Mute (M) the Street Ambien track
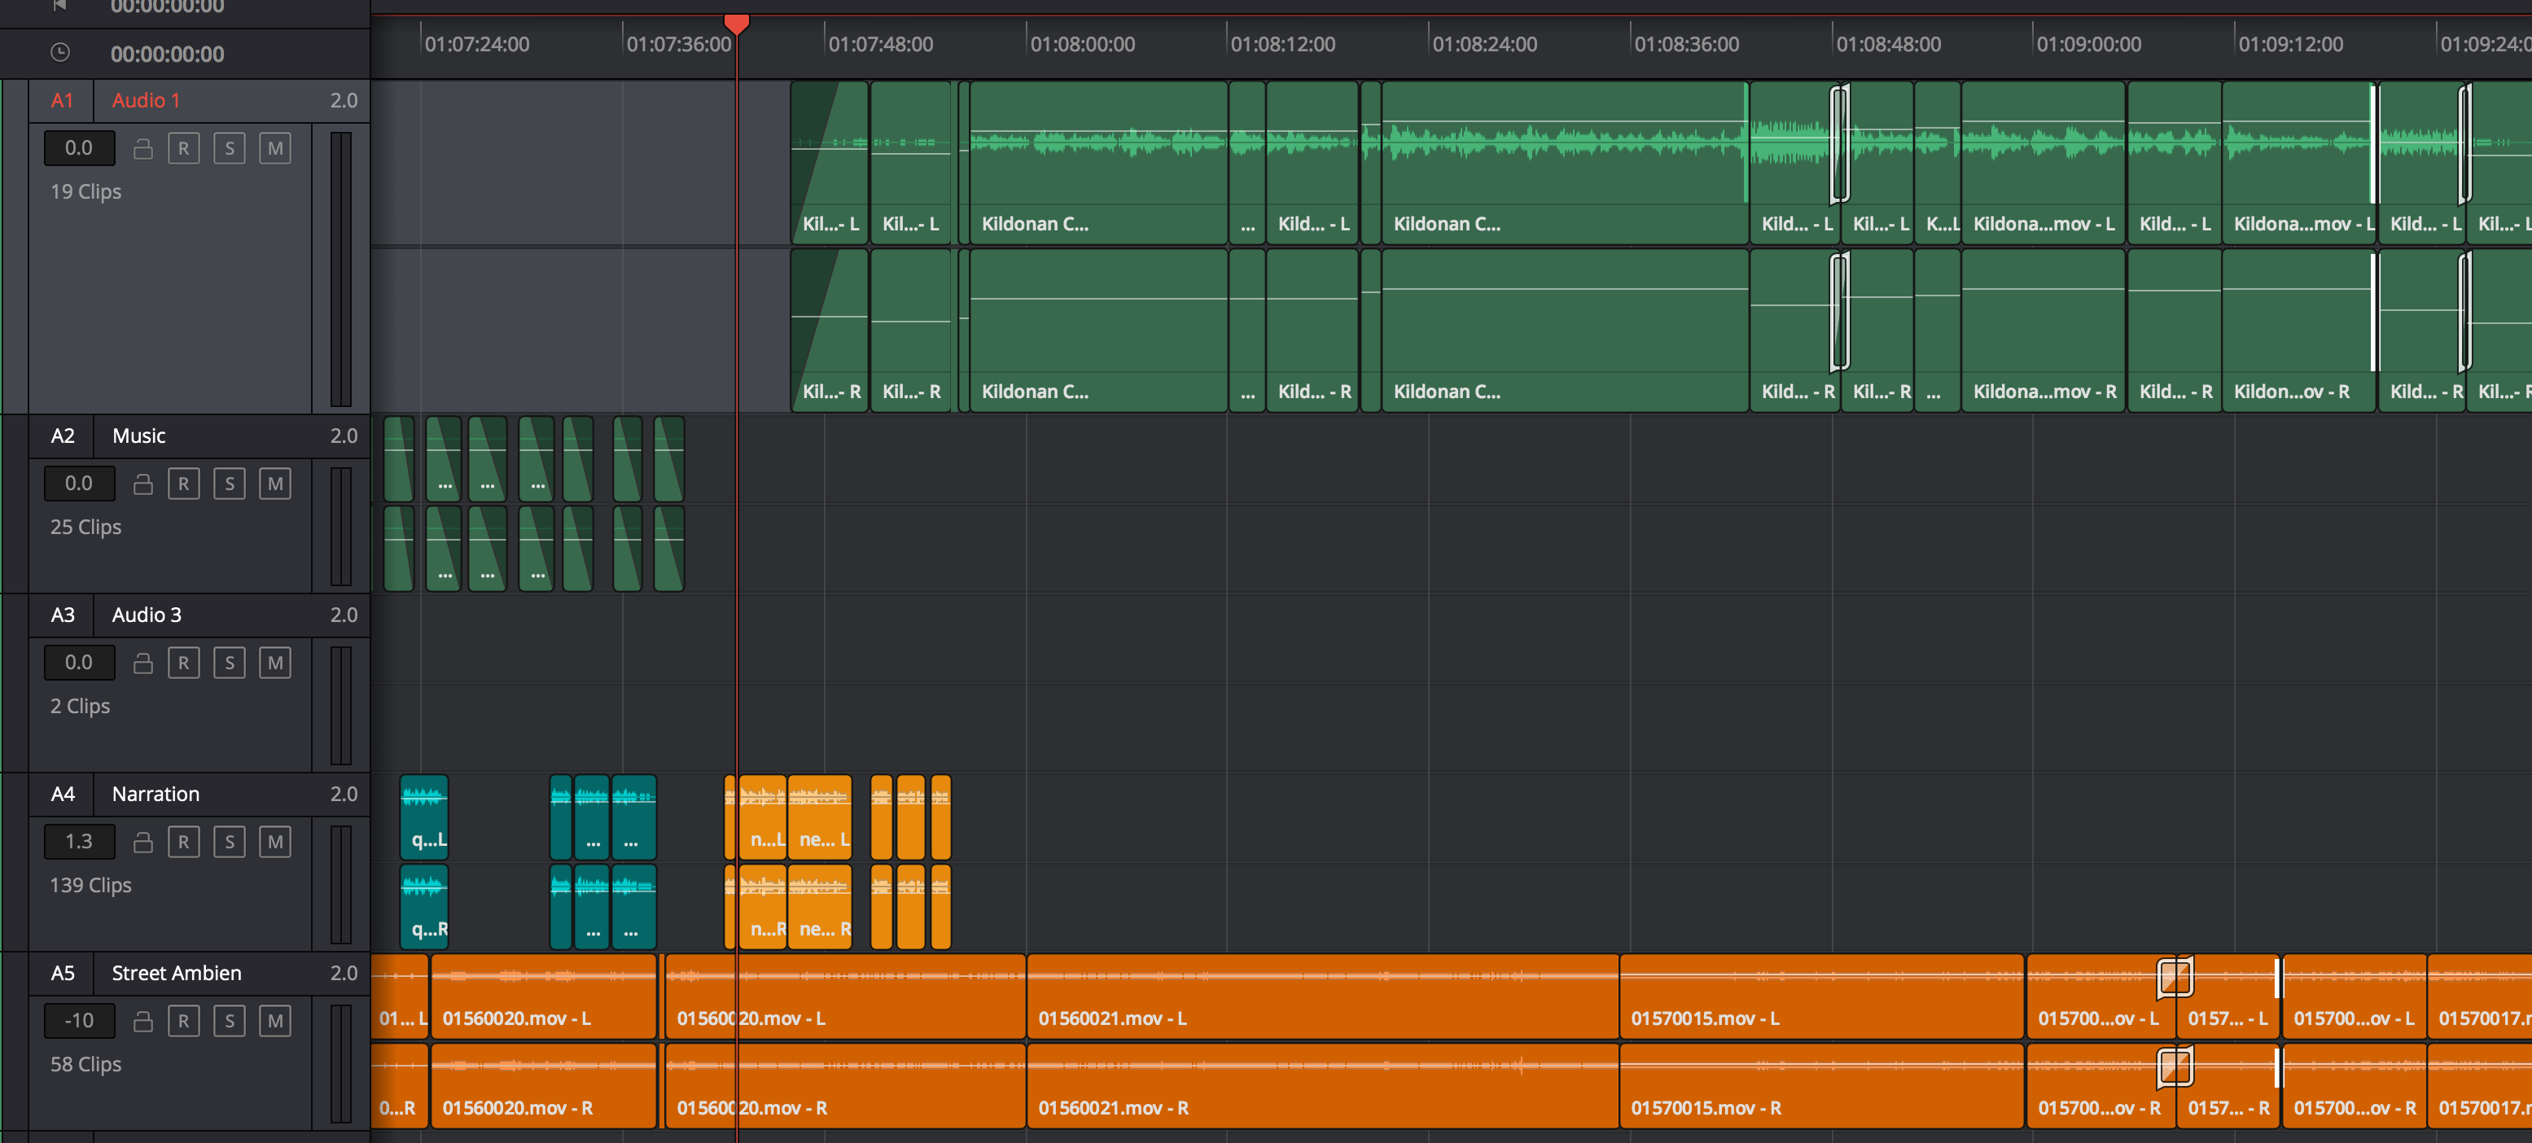The width and height of the screenshot is (2532, 1143). pyautogui.click(x=275, y=1021)
